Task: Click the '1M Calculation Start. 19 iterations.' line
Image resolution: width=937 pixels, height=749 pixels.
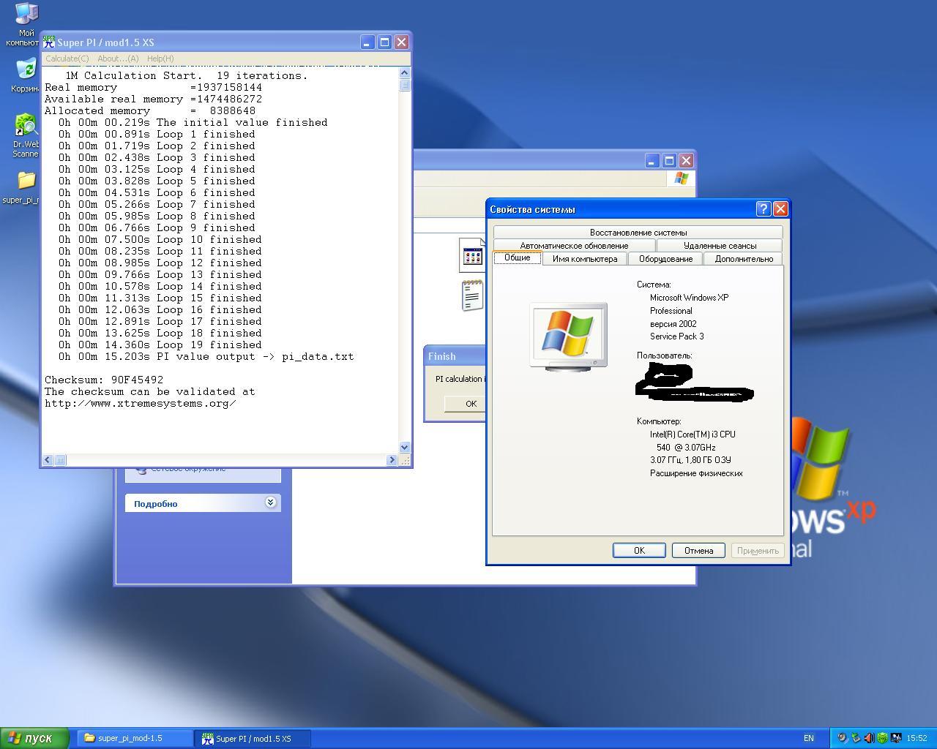Action: click(x=187, y=75)
